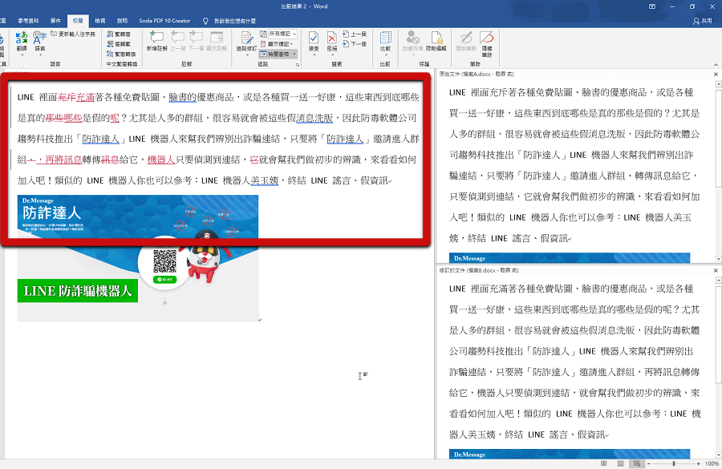Open Chinese conversion options (繁簡轉換)
The height and width of the screenshot is (469, 722).
point(122,55)
